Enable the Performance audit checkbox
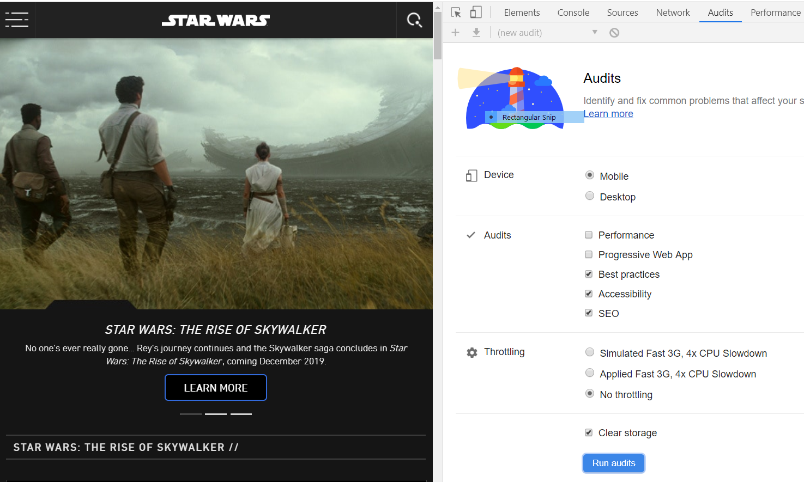 [x=589, y=235]
